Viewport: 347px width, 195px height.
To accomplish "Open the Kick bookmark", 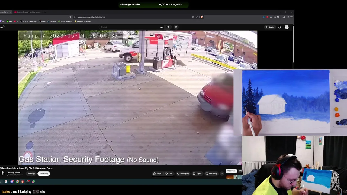I will coord(9,21).
